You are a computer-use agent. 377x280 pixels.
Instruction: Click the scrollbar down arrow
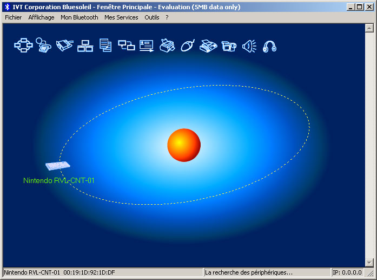click(x=369, y=263)
